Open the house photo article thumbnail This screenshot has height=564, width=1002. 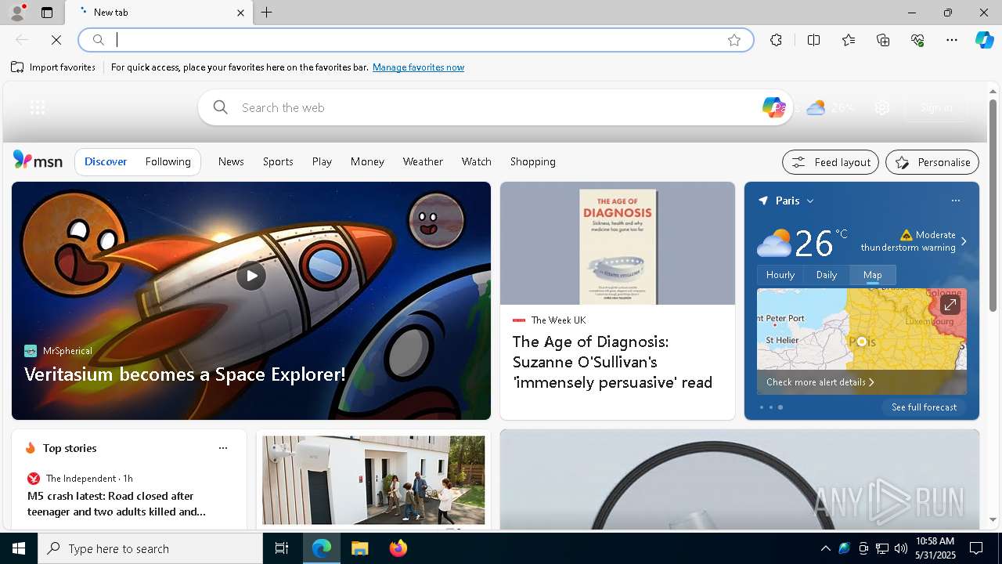[373, 479]
